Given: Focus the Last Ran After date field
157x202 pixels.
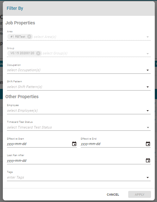Looking at the screenshot, I should click(76, 161).
